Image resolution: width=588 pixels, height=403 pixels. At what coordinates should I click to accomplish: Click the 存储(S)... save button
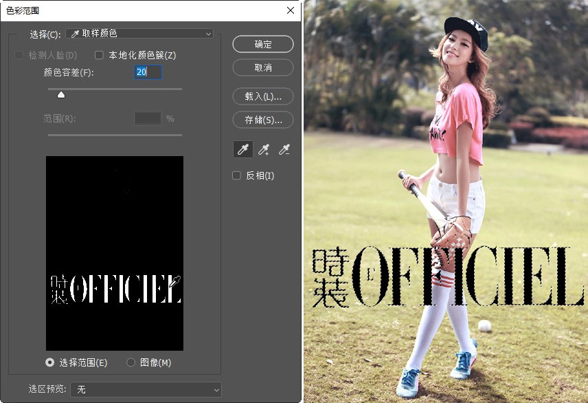(263, 120)
